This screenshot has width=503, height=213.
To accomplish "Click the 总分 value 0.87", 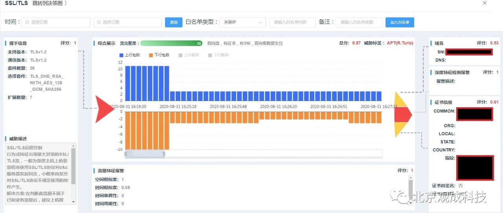I will (356, 43).
